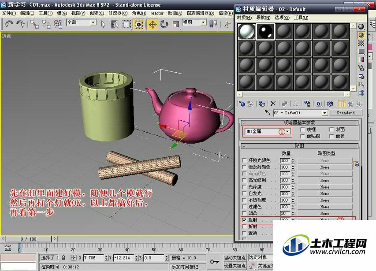Click the key-shaped Set Keys icon in status bar
The width and height of the screenshot is (376, 271).
tap(214, 262)
